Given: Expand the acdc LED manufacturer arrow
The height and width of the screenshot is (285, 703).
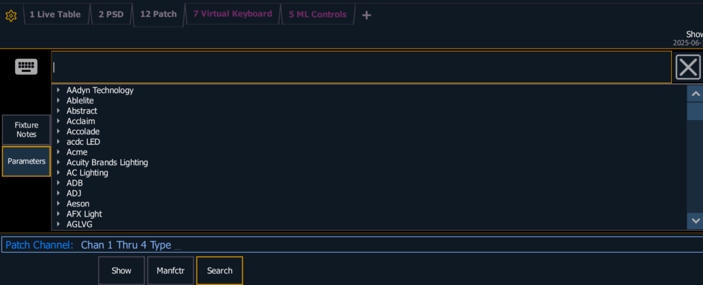Looking at the screenshot, I should pyautogui.click(x=59, y=141).
